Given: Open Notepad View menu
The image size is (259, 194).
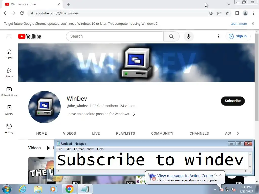Looking at the screenshot, I should [90, 149].
